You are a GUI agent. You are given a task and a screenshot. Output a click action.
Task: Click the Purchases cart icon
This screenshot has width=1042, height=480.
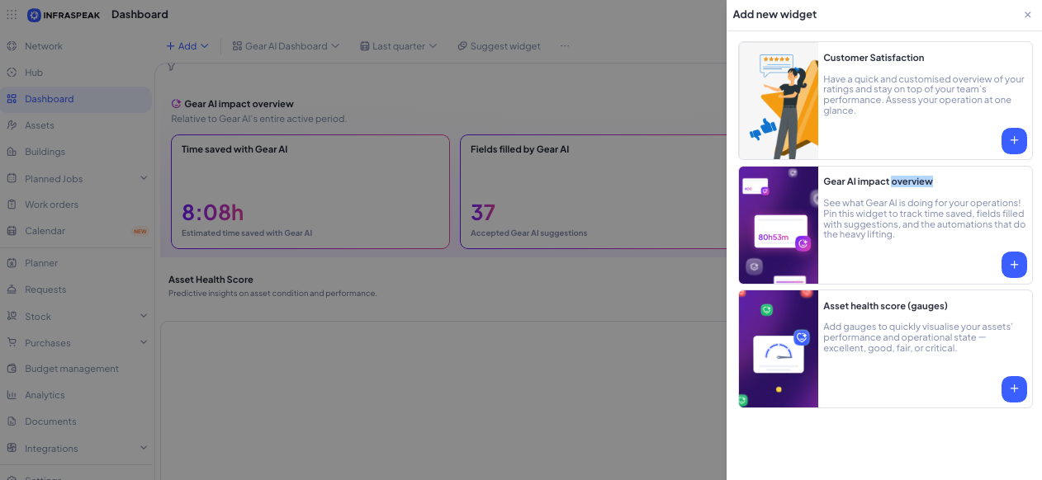click(12, 342)
